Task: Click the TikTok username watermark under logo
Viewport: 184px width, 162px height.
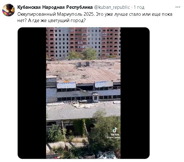Action: click(x=114, y=137)
